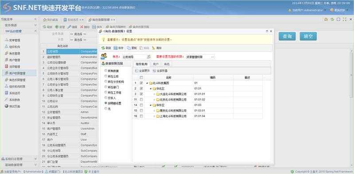
Task: Switch to the 组织机构 tab in dialog
Action: click(142, 64)
